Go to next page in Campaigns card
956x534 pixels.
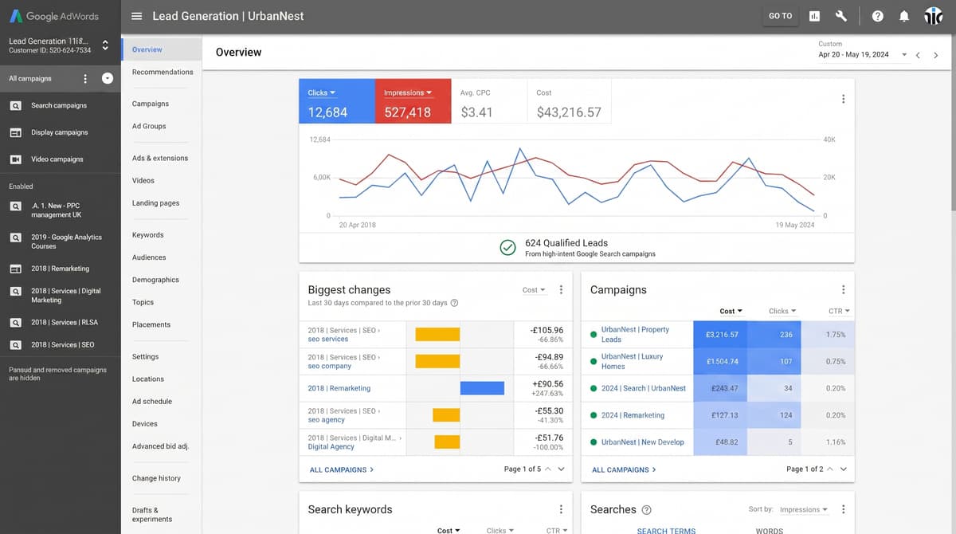tap(844, 469)
